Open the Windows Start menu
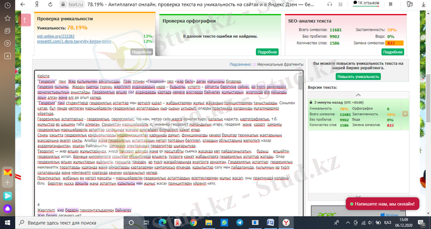The width and height of the screenshot is (431, 229). pos(8,223)
